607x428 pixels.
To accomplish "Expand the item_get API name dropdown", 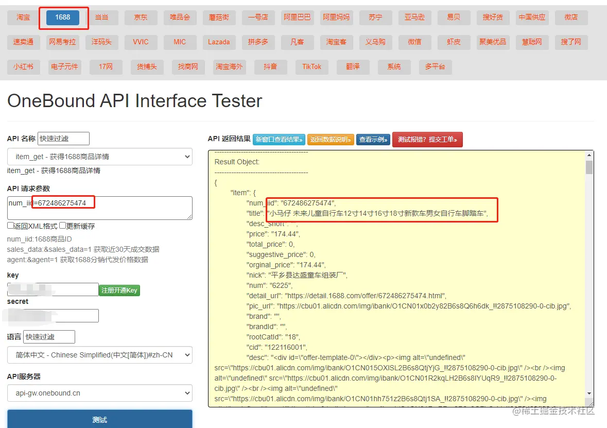I will [x=100, y=157].
